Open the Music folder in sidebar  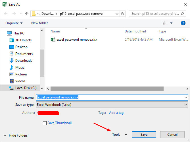tap(20, 67)
